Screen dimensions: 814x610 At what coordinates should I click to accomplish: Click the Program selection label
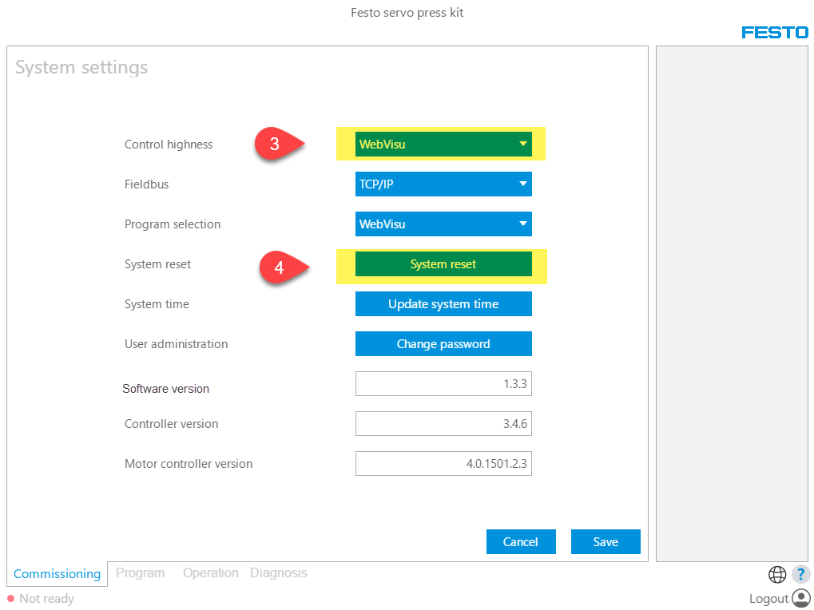point(173,224)
